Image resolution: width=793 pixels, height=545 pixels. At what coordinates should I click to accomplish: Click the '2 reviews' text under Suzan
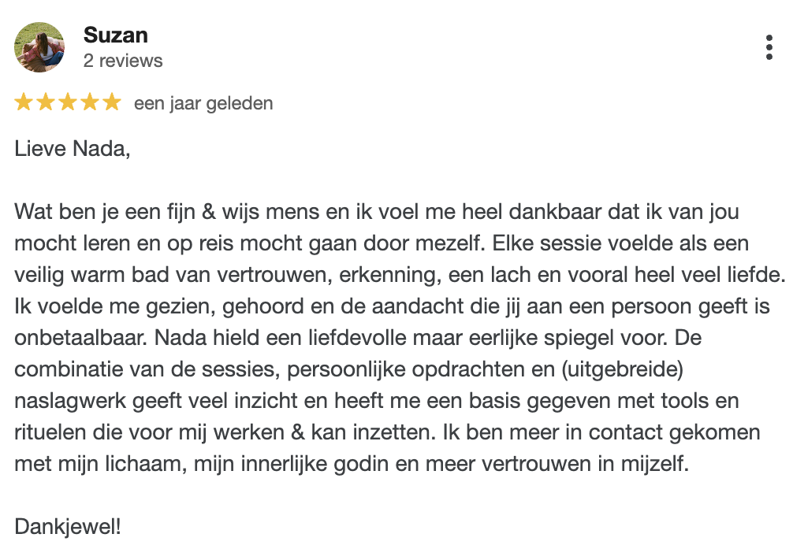(123, 61)
